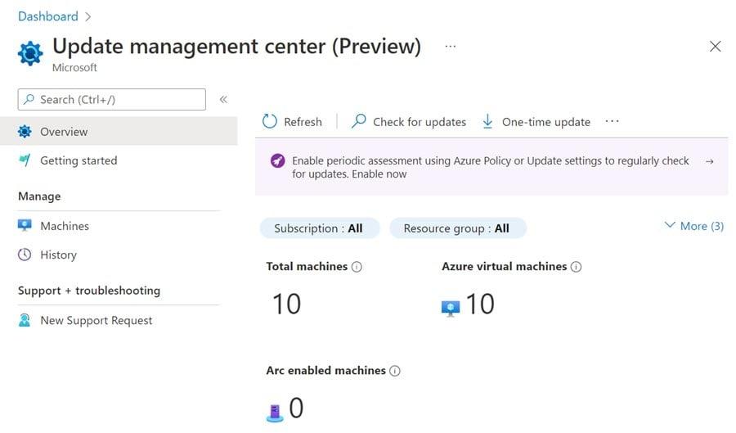Collapse the sidebar with the double chevron

pyautogui.click(x=223, y=99)
